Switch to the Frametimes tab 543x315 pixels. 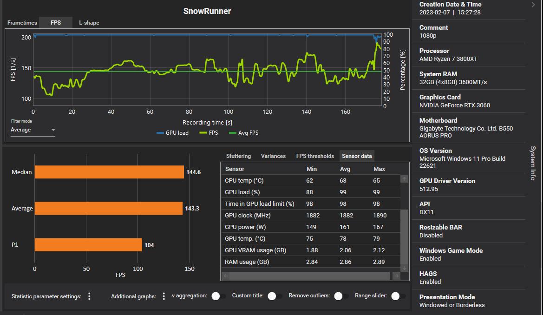(x=22, y=22)
